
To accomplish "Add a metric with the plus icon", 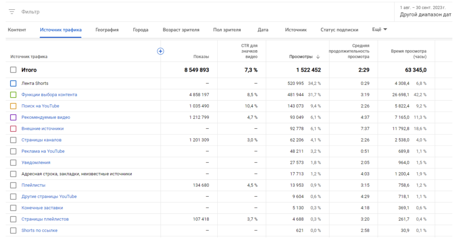I will click(x=161, y=51).
